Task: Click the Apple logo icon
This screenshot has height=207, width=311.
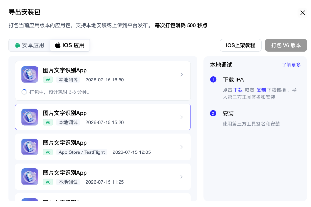Action: (58, 45)
